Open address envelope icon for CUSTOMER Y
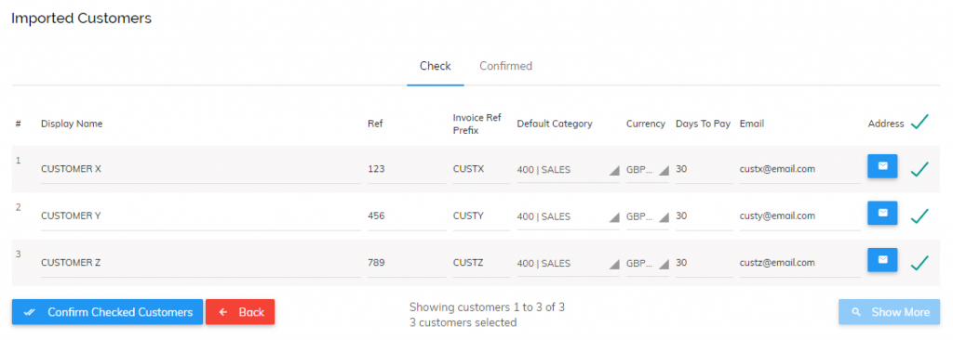 882,213
